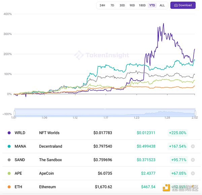The width and height of the screenshot is (202, 195).
Task: Remove ApeCoin using its X icon
Action: pyautogui.click(x=193, y=173)
